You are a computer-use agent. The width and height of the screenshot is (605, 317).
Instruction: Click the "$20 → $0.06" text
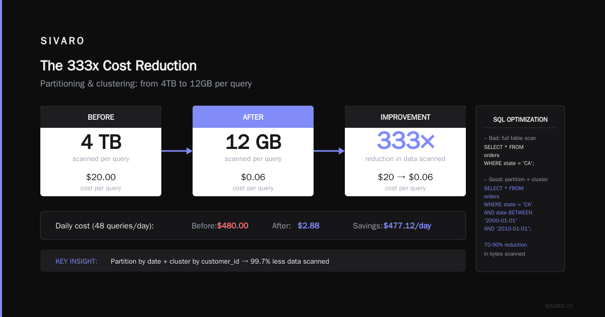point(405,177)
